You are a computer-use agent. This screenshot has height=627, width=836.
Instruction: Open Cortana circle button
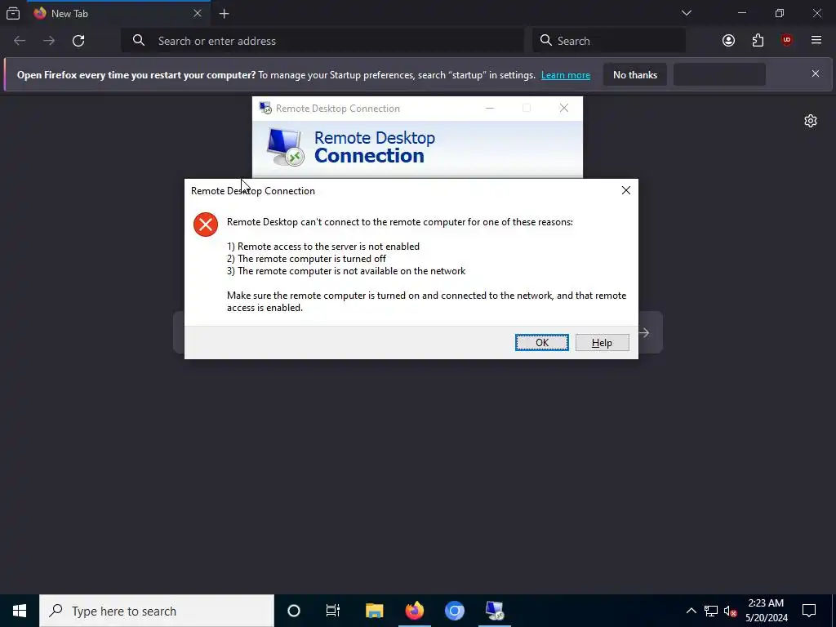(x=294, y=611)
